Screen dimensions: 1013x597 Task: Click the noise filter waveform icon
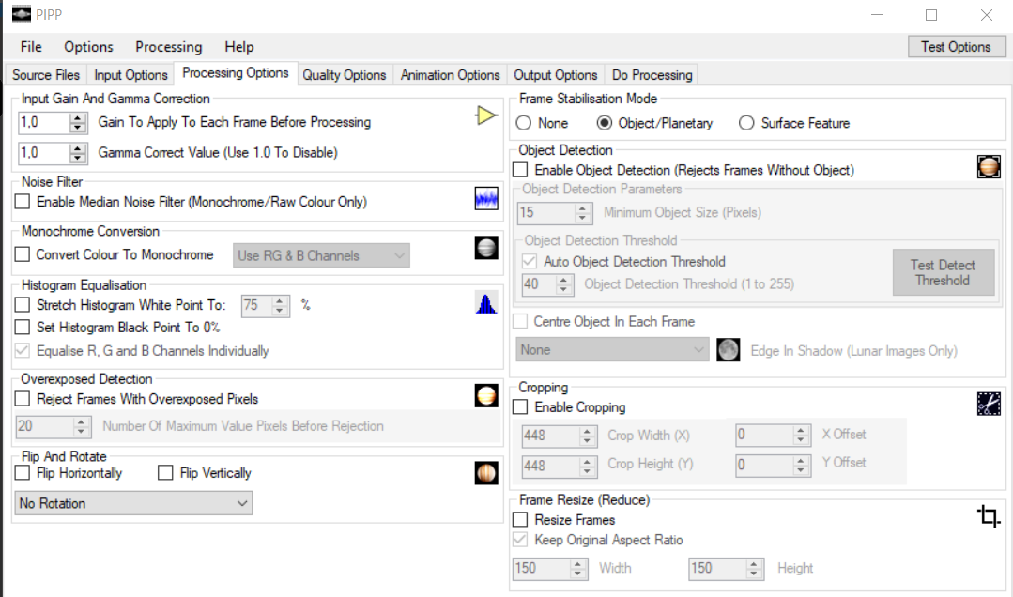click(x=485, y=199)
